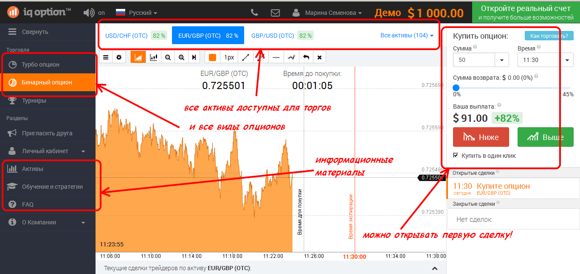
Task: Switch to candlestick chart type
Action: [154, 57]
